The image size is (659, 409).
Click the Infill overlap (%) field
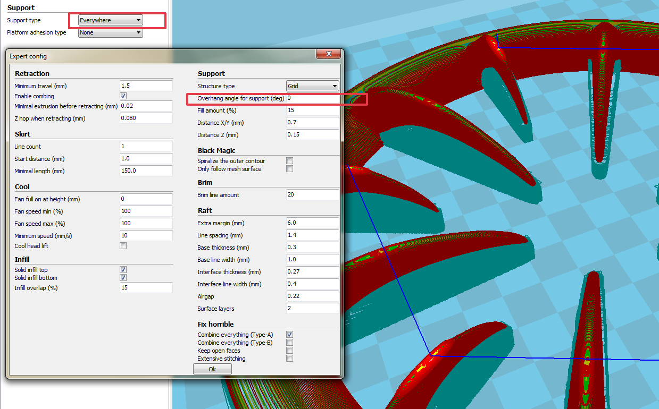coord(146,288)
